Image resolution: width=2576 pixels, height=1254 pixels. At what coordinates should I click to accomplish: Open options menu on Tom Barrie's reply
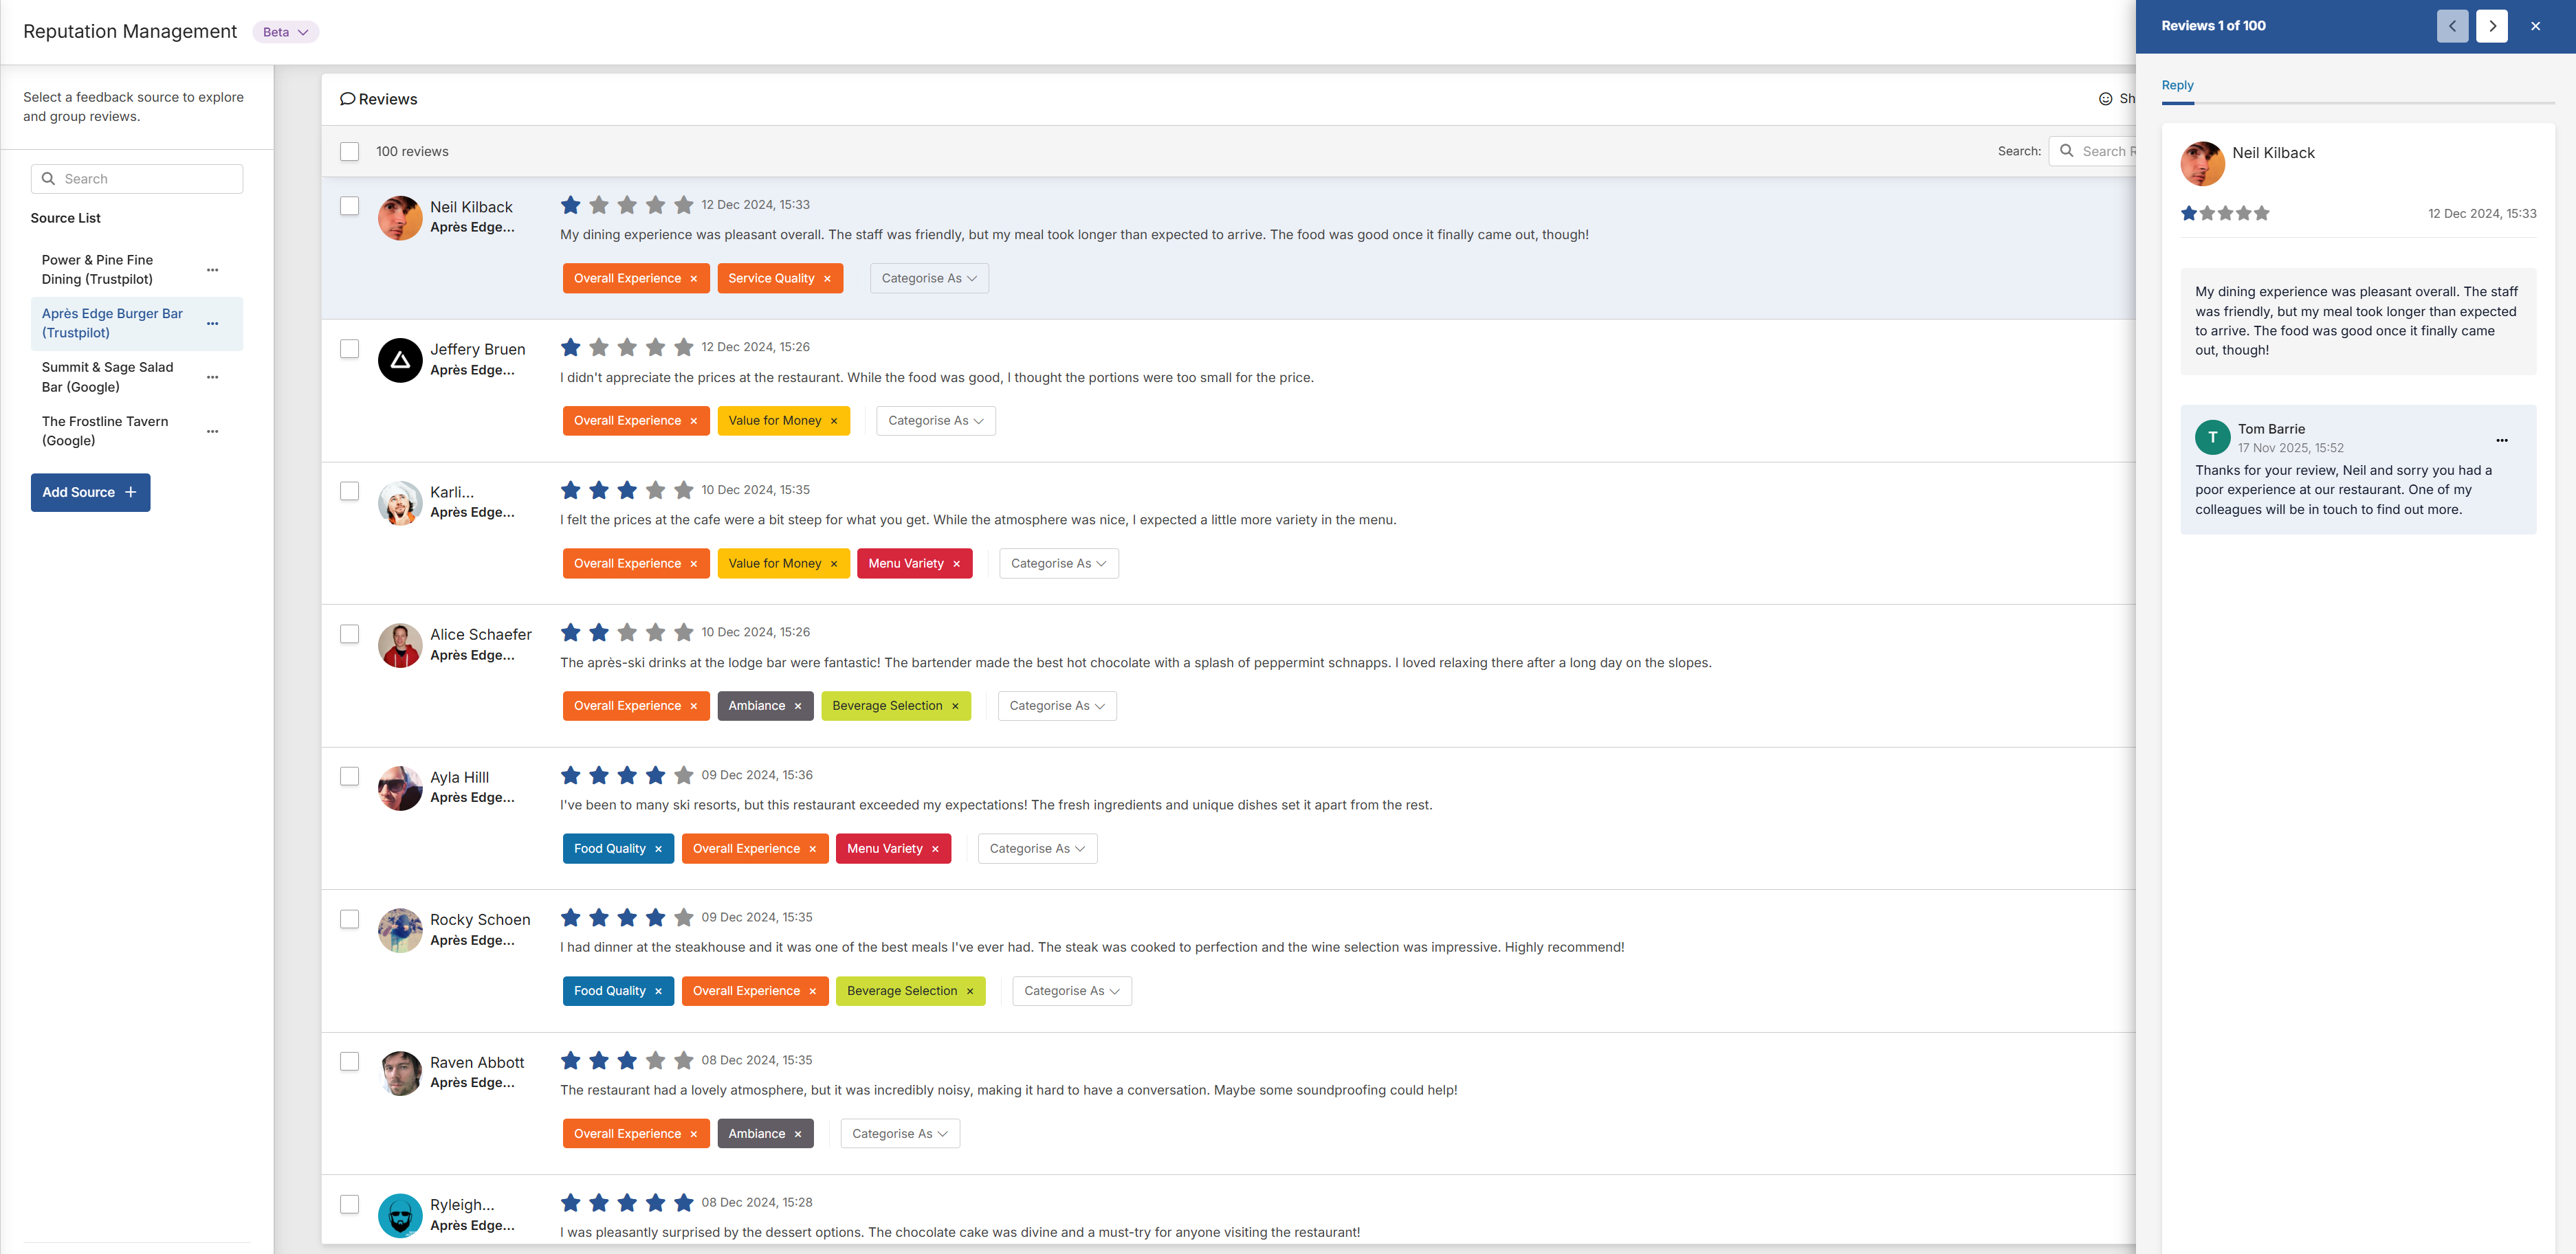pyautogui.click(x=2501, y=440)
